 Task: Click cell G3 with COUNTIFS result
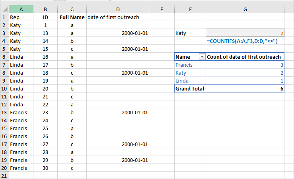245,33
